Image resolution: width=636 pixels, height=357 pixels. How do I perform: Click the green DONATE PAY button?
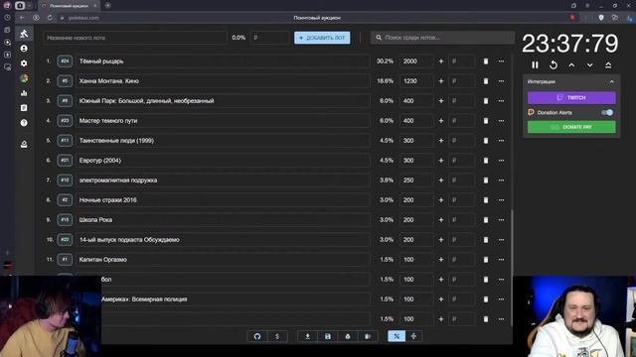pos(571,127)
